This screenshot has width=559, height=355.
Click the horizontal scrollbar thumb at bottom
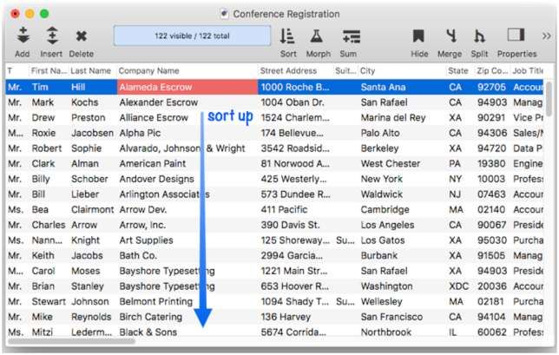coord(72,341)
